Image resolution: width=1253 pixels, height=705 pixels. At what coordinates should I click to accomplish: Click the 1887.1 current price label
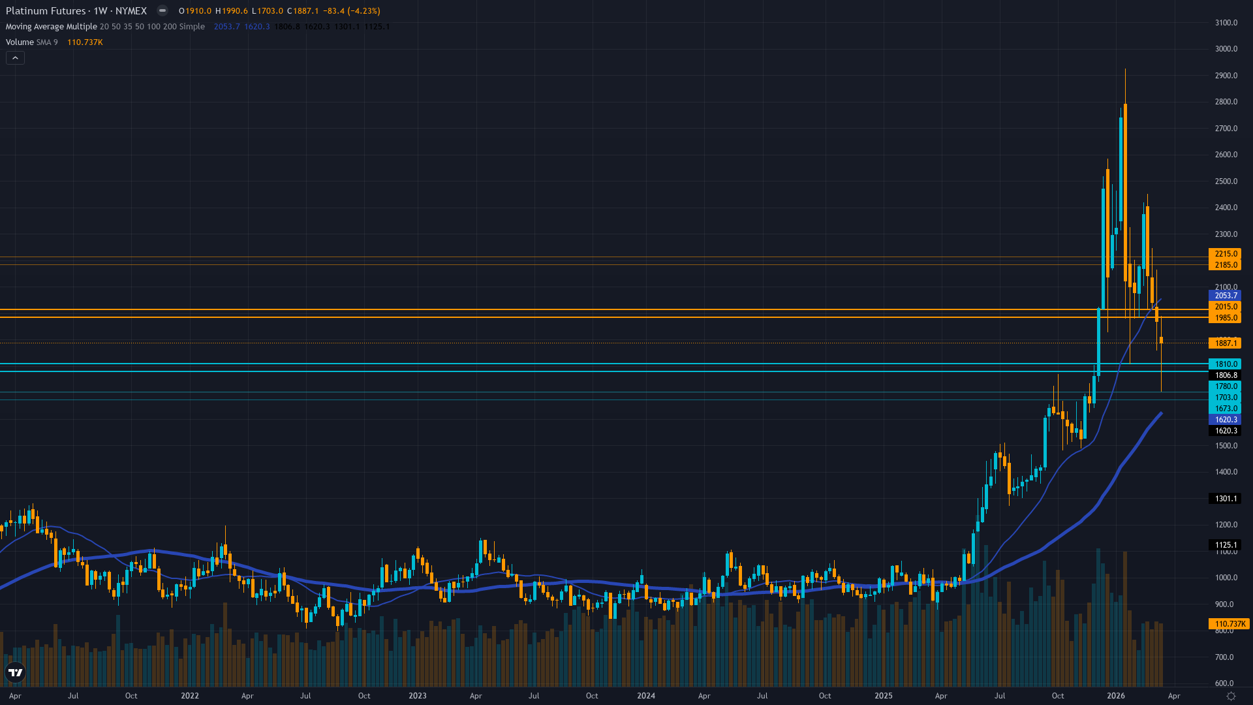point(1226,343)
